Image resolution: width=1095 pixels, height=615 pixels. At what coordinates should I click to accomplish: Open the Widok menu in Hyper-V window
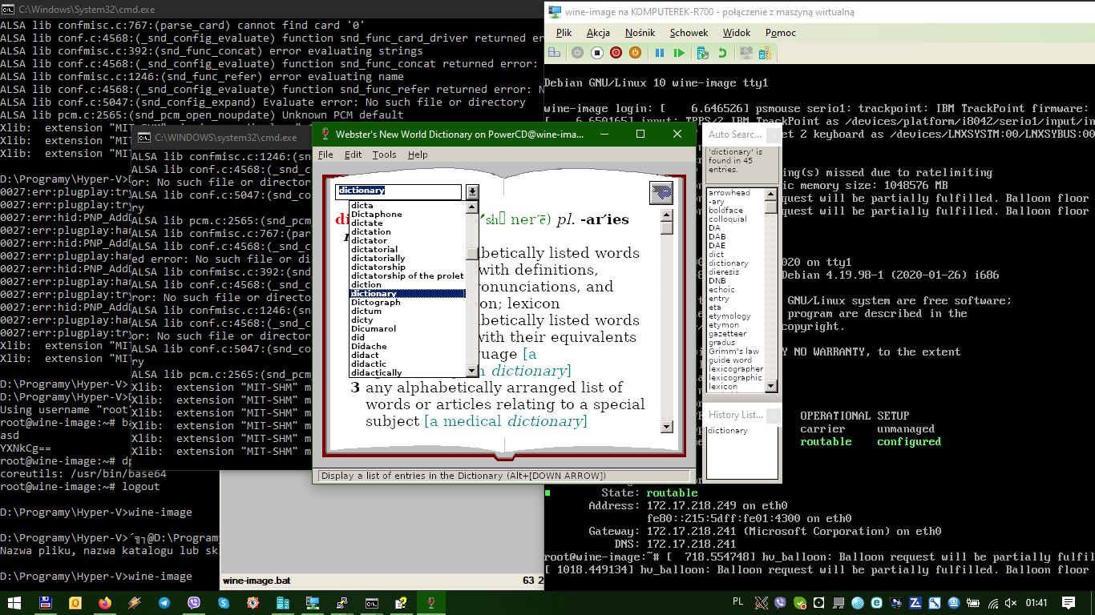click(x=736, y=33)
